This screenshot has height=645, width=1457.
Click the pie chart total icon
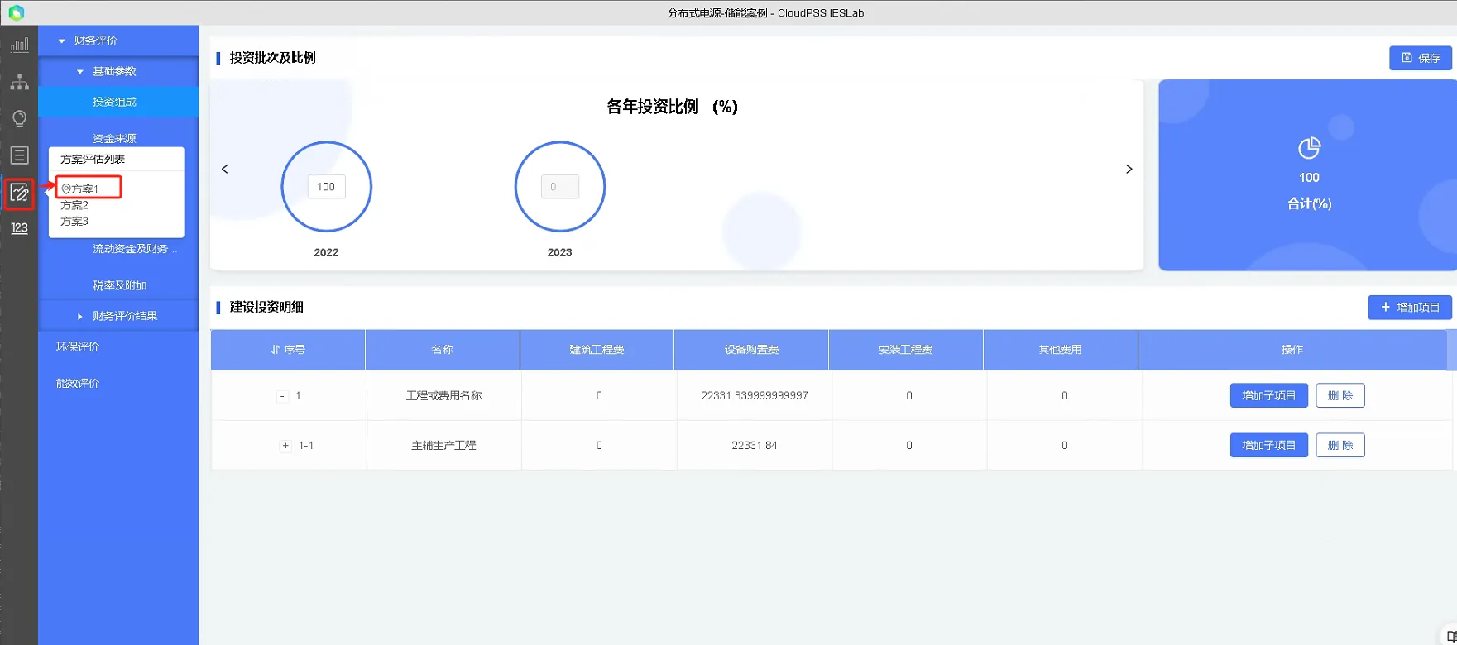tap(1309, 148)
